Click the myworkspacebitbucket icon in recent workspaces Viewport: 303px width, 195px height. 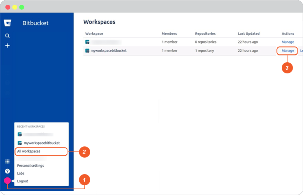[x=19, y=143]
